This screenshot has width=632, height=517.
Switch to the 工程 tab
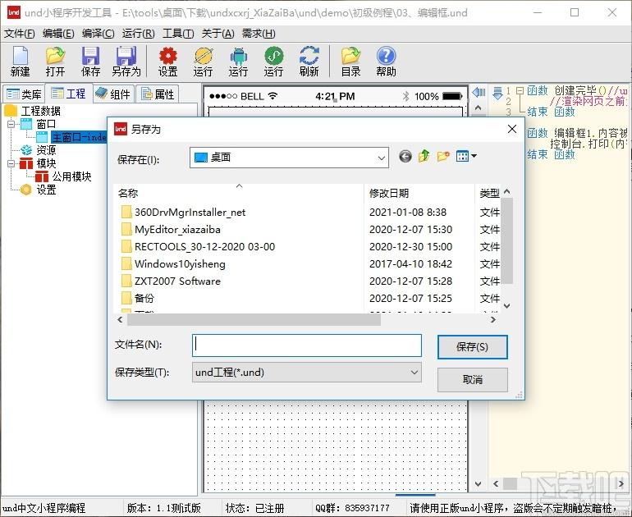click(68, 94)
